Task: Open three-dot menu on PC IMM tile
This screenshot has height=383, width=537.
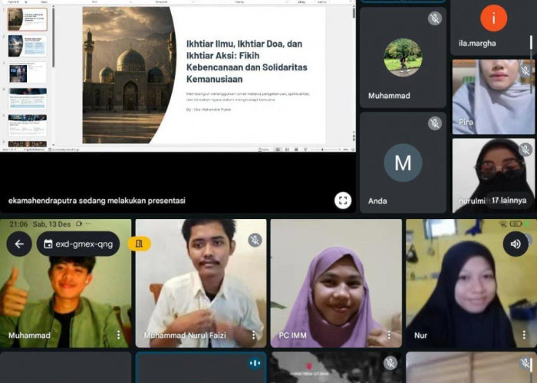Action: point(389,336)
